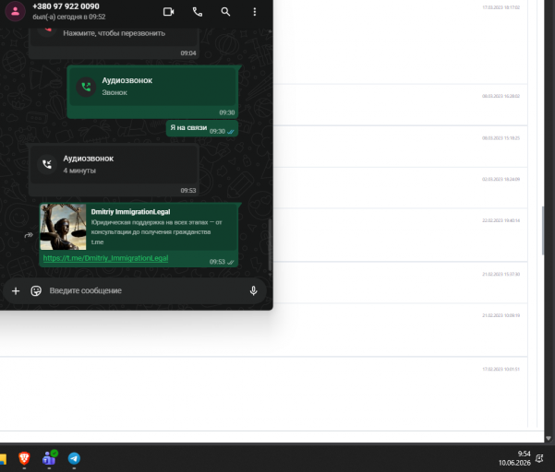555x472 pixels.
Task: Open the emoji and sticker picker
Action: tap(36, 290)
